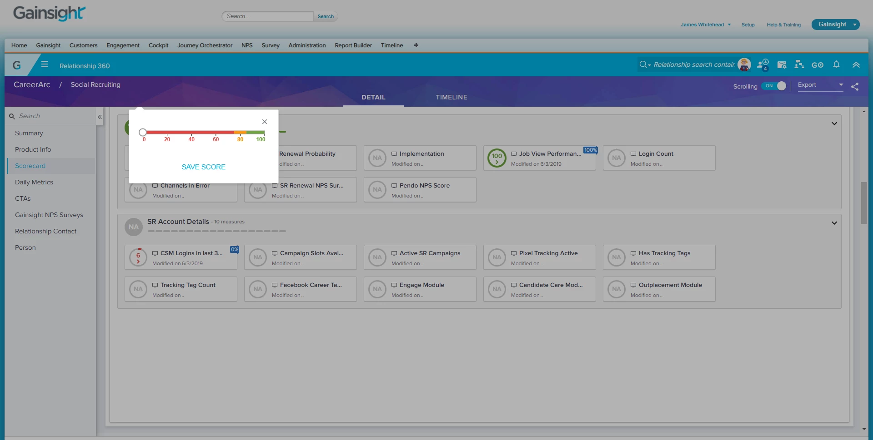The height and width of the screenshot is (440, 873).
Task: Click the score slider handle at 0
Action: pos(143,132)
